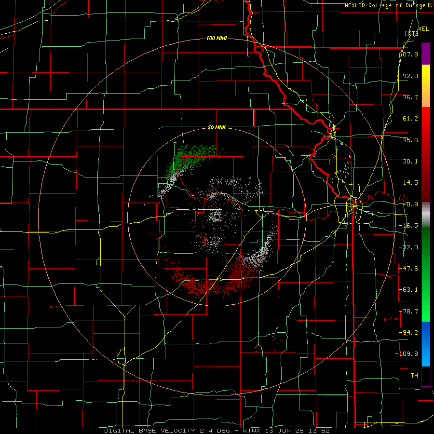The height and width of the screenshot is (434, 434).
Task: Click the TH legend label
Action: (414, 376)
